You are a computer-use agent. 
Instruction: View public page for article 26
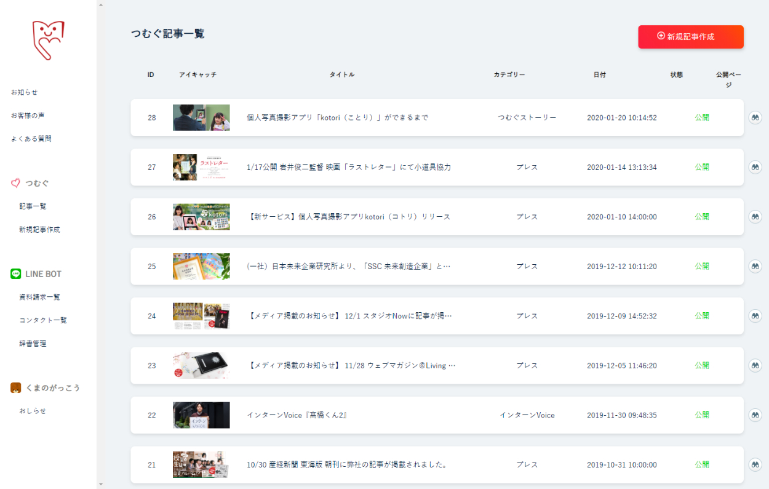[755, 217]
